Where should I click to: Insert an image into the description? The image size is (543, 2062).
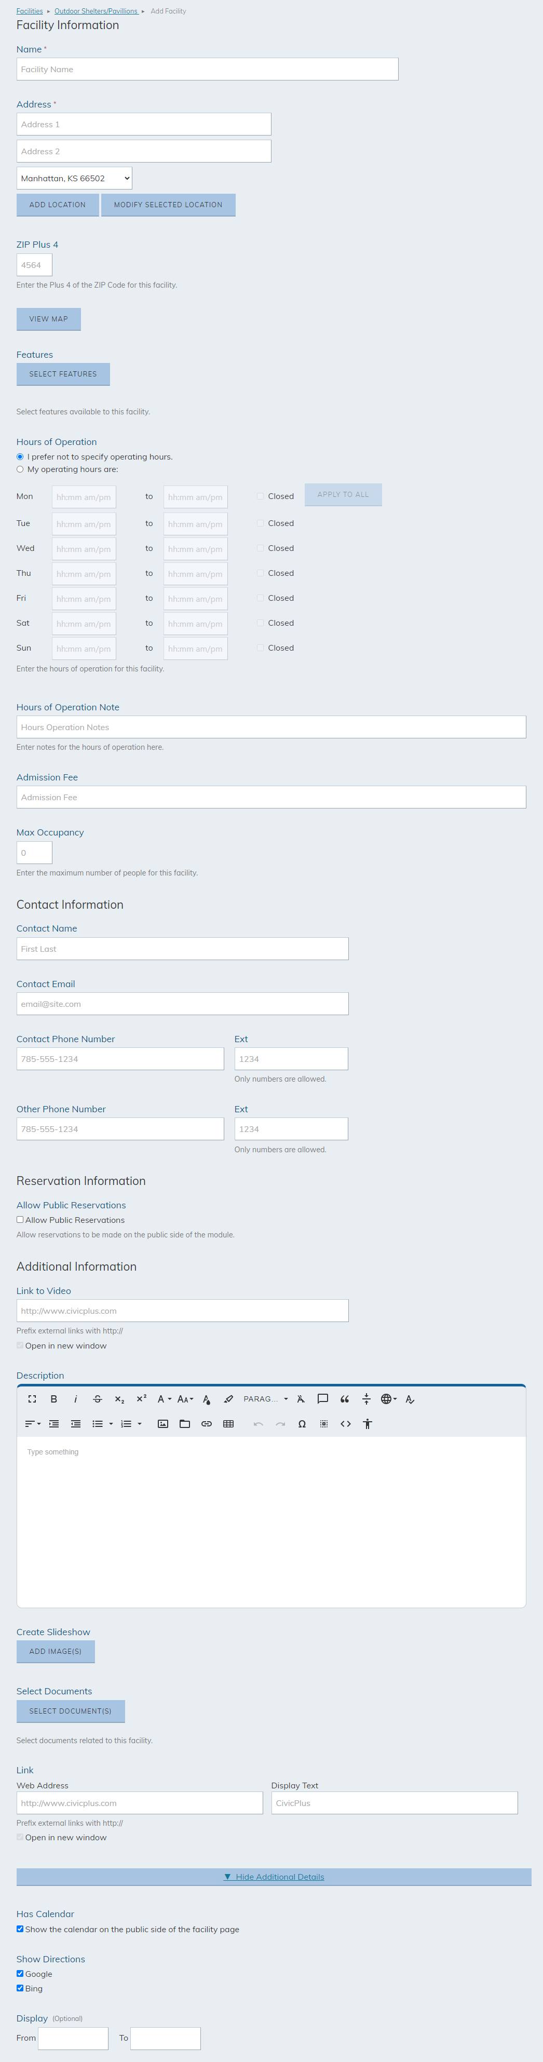(163, 1424)
